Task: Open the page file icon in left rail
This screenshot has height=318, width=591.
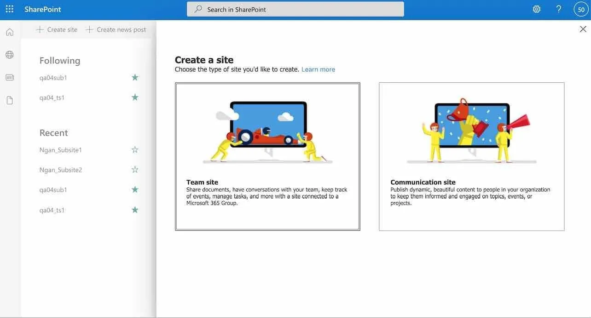Action: tap(10, 100)
